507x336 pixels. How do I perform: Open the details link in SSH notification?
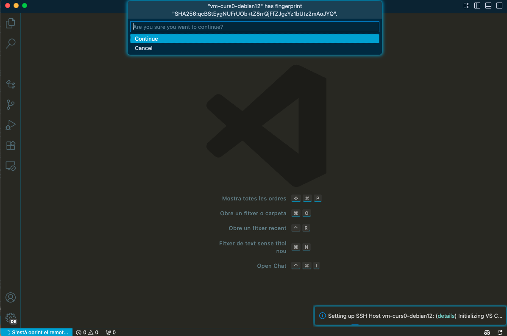click(x=446, y=316)
